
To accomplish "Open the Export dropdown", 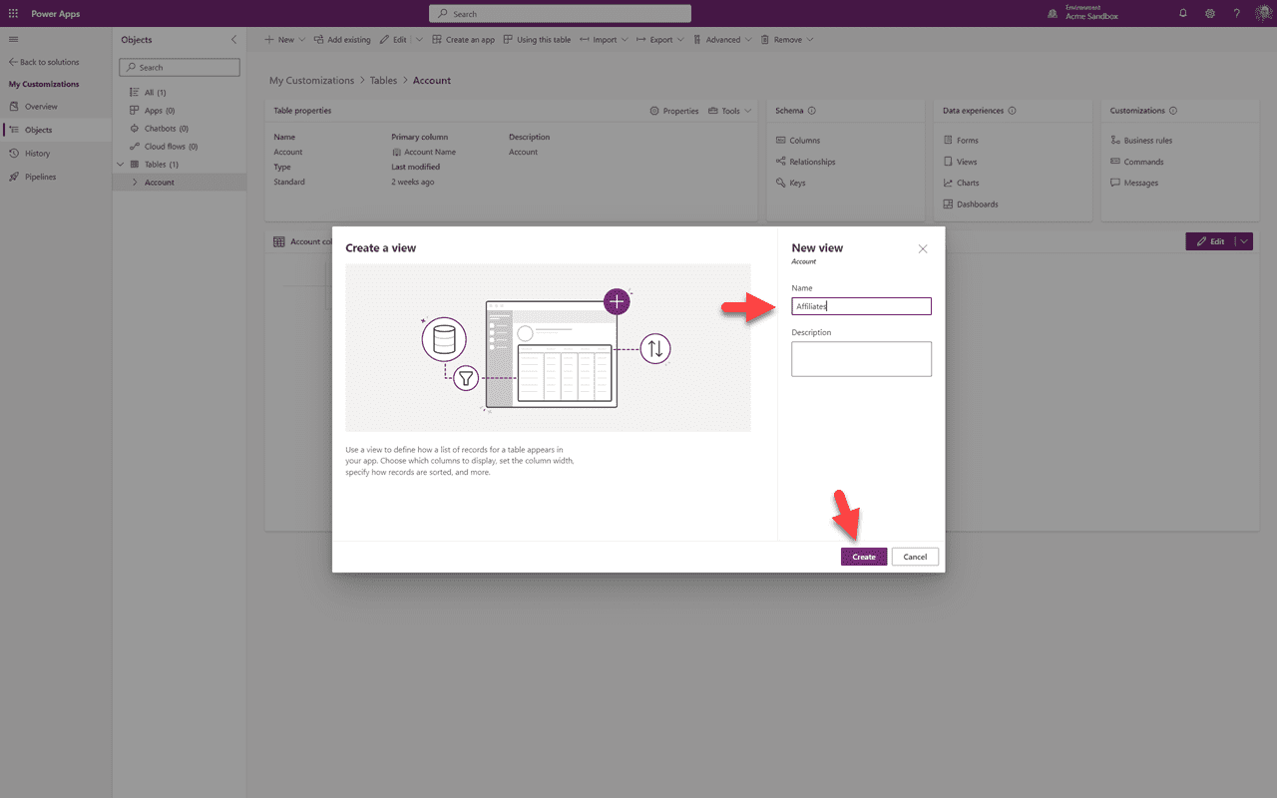I will pyautogui.click(x=659, y=39).
